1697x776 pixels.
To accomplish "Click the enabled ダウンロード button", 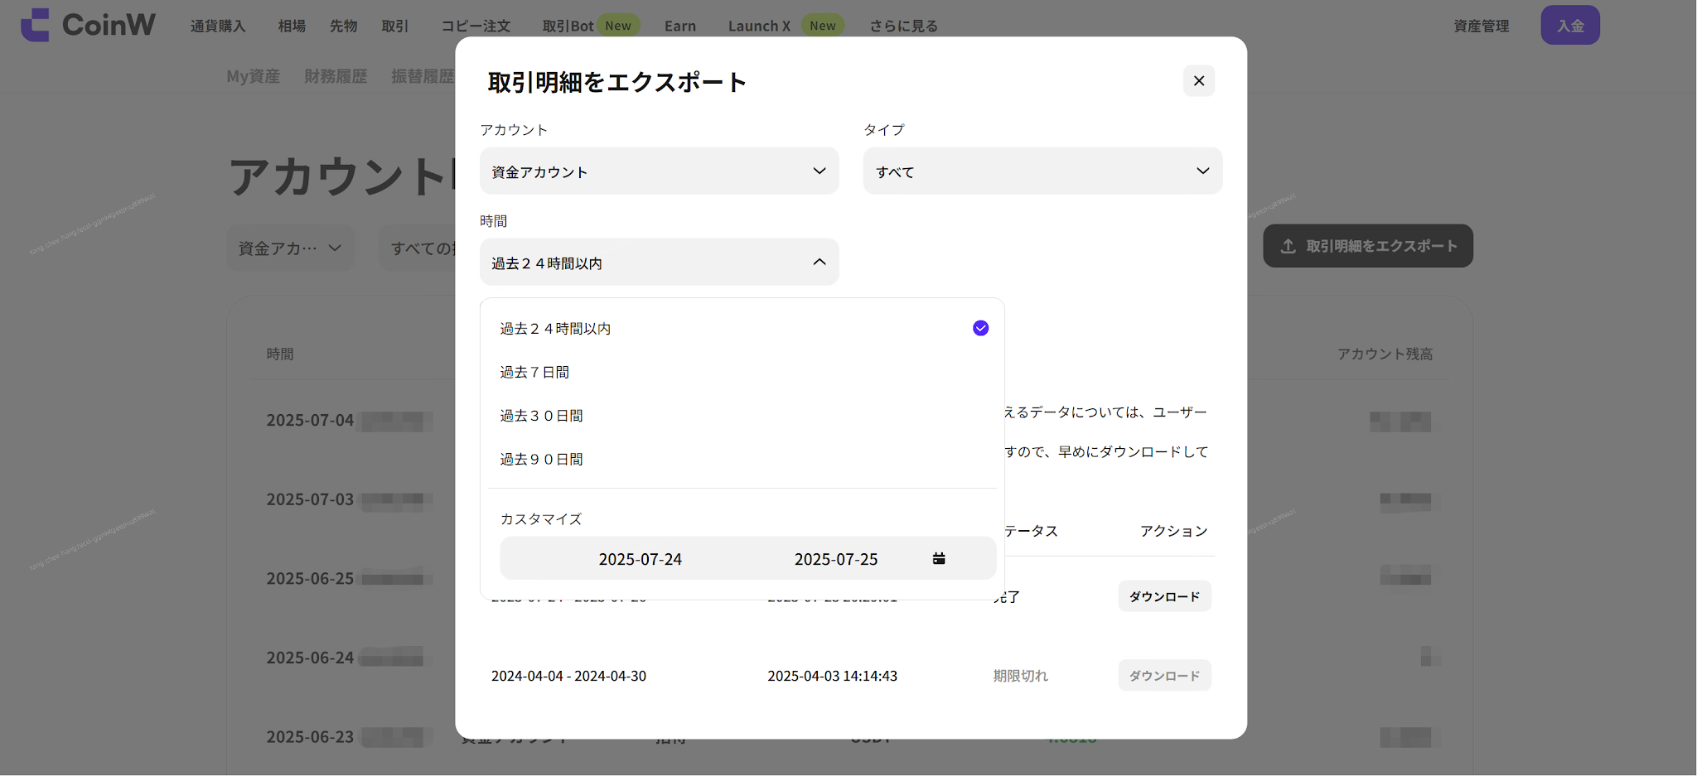I will (x=1164, y=596).
